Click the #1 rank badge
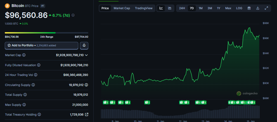This screenshot has width=277, height=122. coord(43,6)
